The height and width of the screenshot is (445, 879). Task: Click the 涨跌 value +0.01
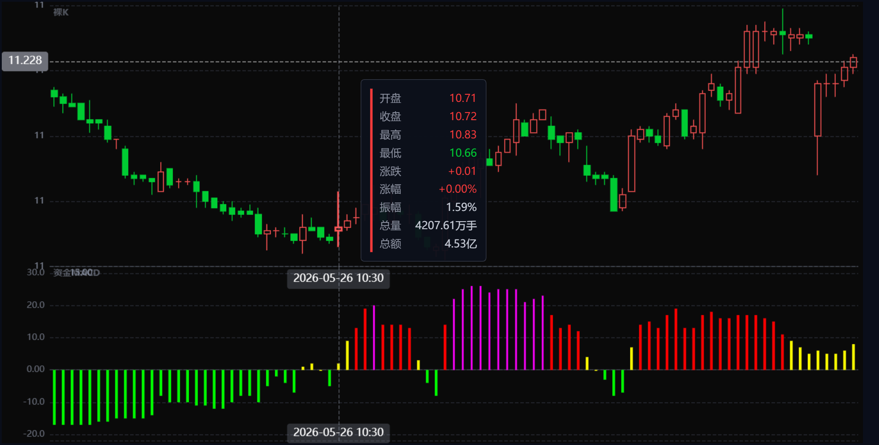click(462, 171)
